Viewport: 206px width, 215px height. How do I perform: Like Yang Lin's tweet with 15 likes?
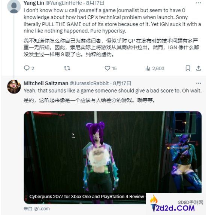[x=107, y=68]
